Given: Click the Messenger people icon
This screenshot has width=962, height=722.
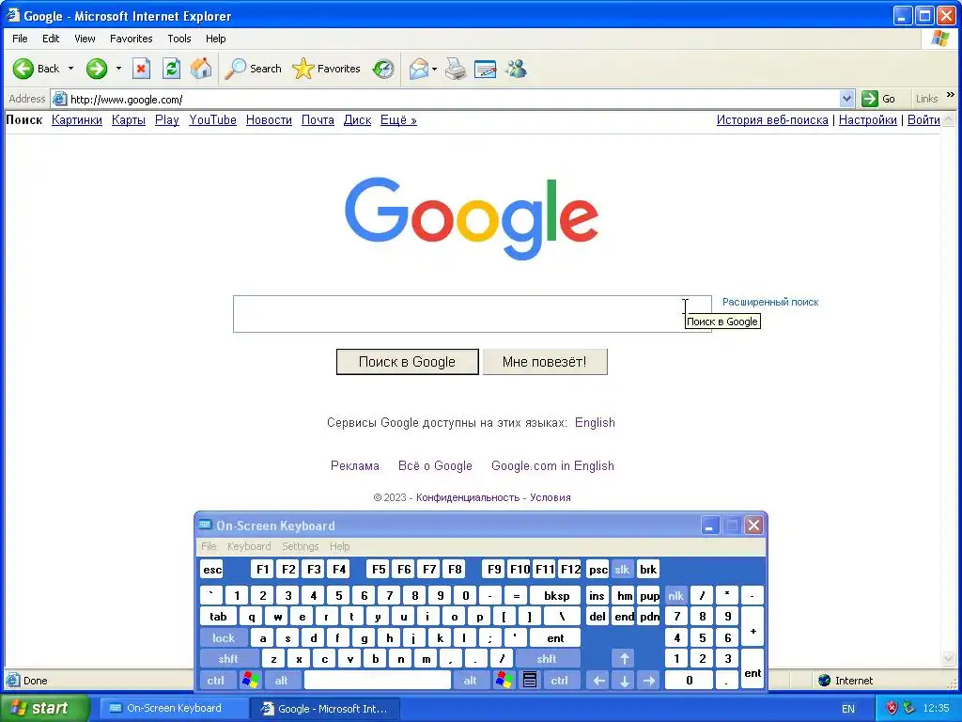Looking at the screenshot, I should pos(516,69).
